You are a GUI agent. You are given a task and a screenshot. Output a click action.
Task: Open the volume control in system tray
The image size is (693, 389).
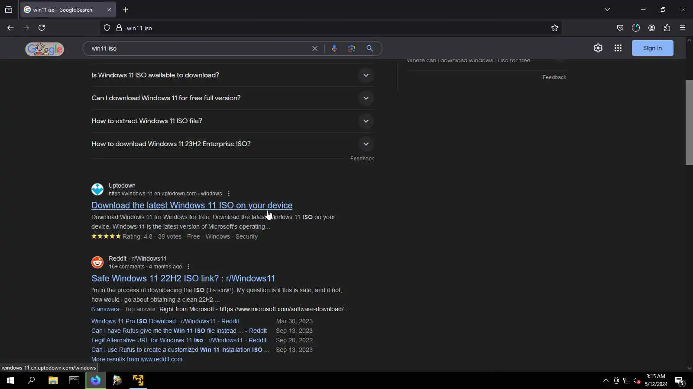[x=637, y=380]
